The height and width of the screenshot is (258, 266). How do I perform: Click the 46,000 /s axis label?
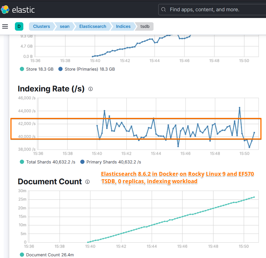pyautogui.click(x=27, y=98)
